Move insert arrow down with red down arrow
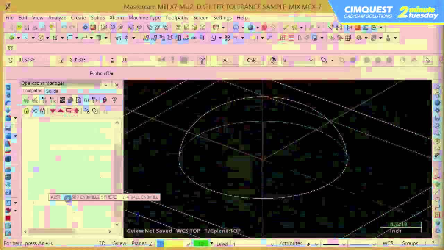The image size is (444, 250). 53,111
